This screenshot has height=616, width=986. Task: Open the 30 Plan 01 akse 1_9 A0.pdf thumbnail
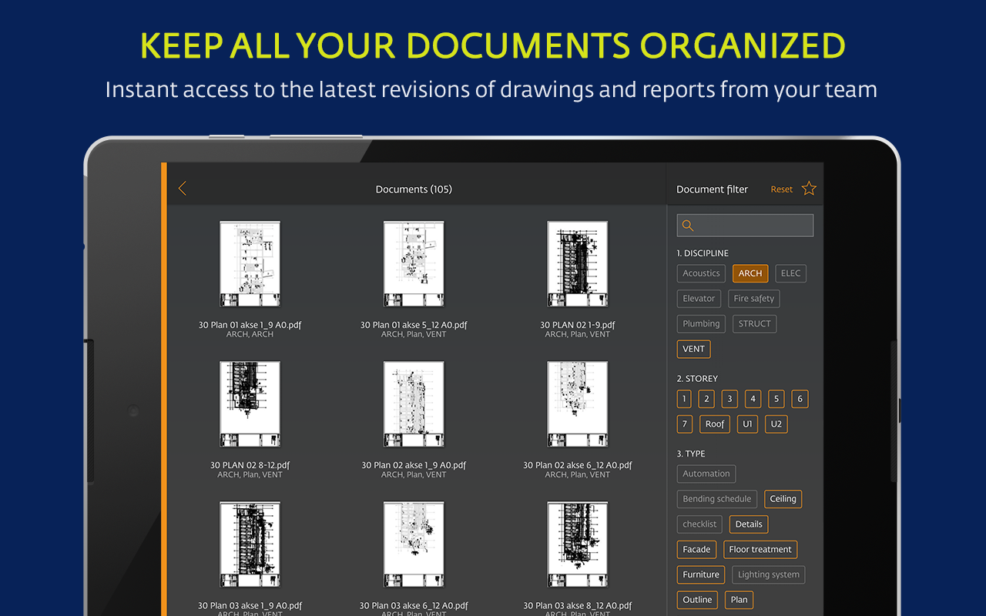pos(250,263)
